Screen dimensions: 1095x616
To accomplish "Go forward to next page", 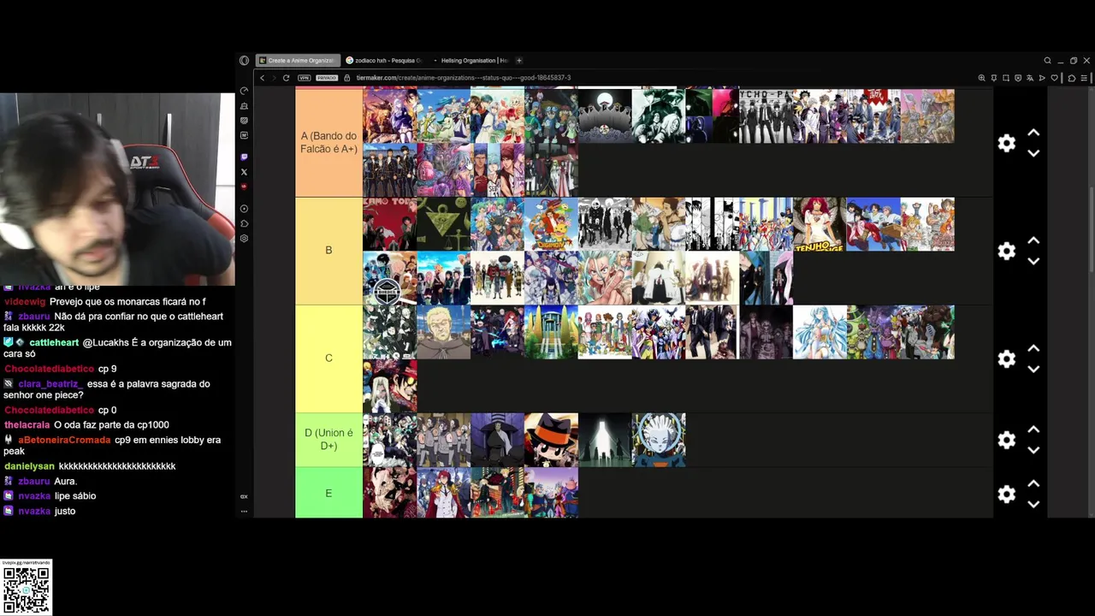I will [274, 78].
